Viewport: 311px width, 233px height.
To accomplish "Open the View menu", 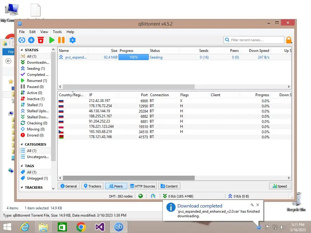I will (x=44, y=32).
